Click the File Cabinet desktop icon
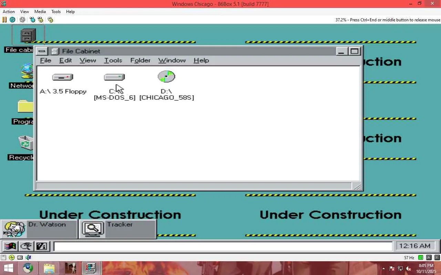The width and height of the screenshot is (441, 275). coord(28,35)
